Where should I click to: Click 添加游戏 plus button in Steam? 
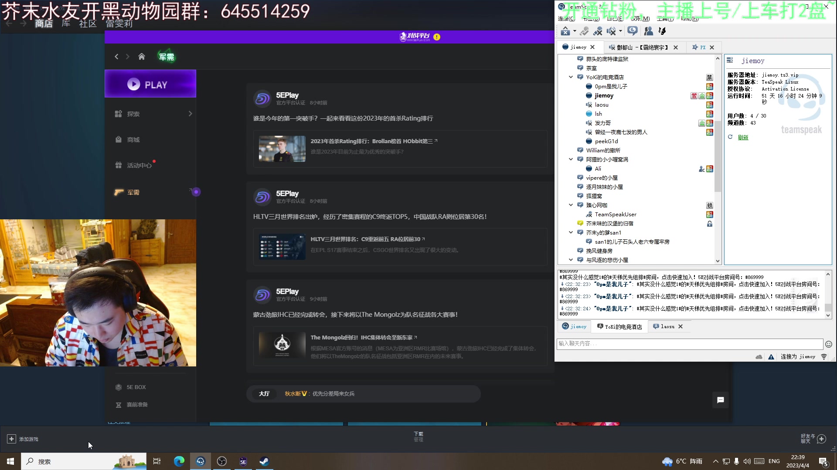(x=11, y=439)
